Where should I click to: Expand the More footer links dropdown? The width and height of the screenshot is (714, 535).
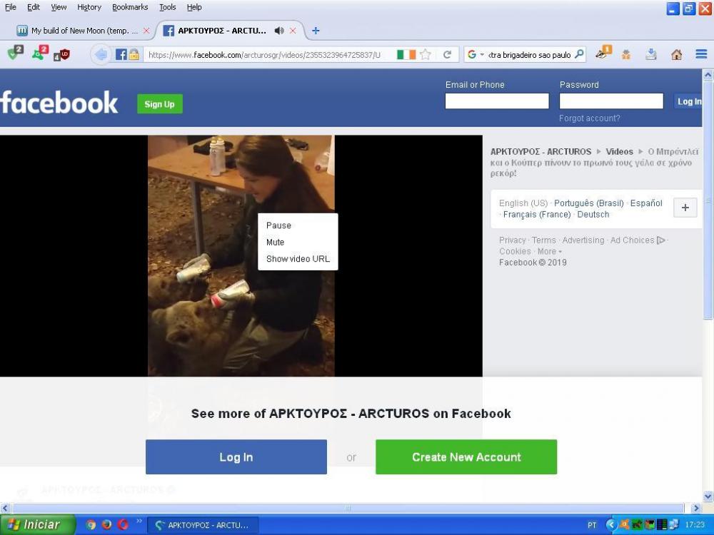pos(550,251)
